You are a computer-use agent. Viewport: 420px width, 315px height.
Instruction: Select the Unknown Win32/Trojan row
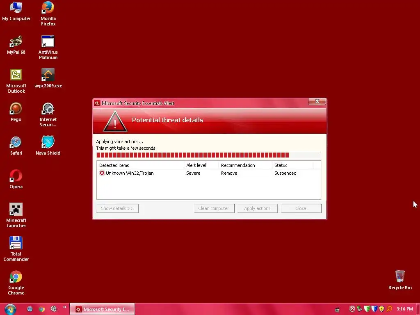[208, 173]
